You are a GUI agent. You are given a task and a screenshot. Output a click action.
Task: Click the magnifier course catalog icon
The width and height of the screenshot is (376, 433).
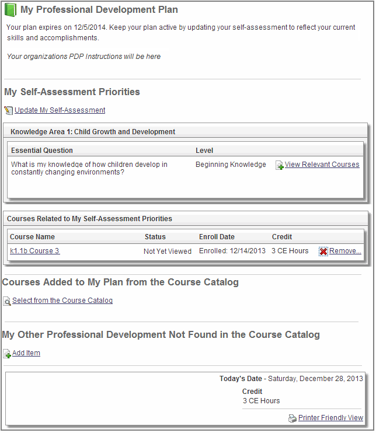pyautogui.click(x=7, y=301)
